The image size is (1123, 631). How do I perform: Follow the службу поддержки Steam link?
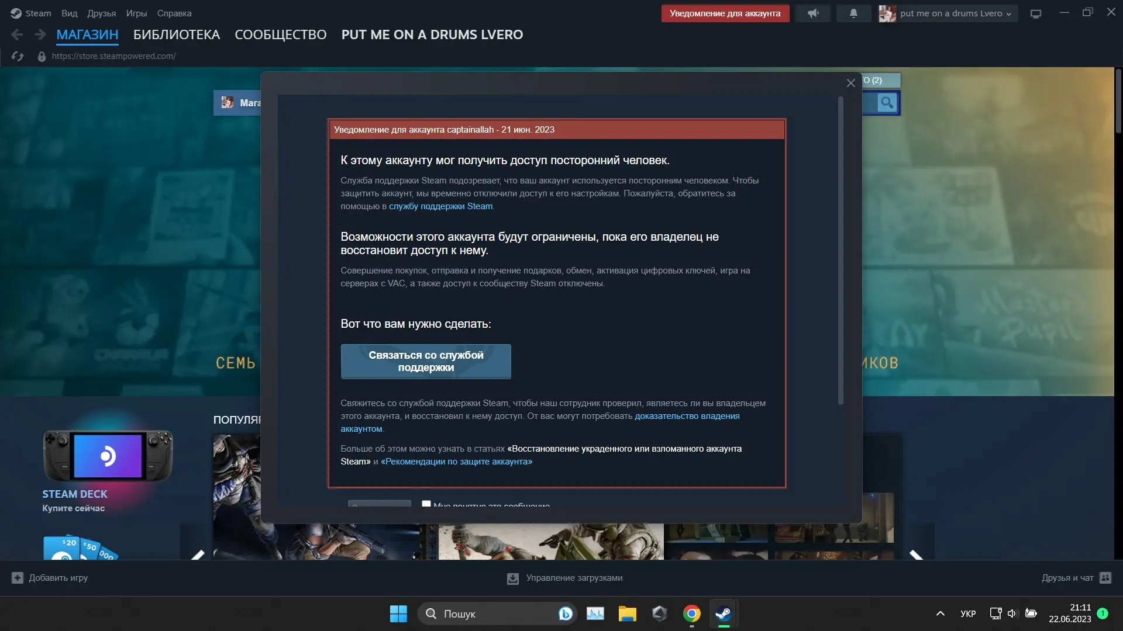coord(441,206)
